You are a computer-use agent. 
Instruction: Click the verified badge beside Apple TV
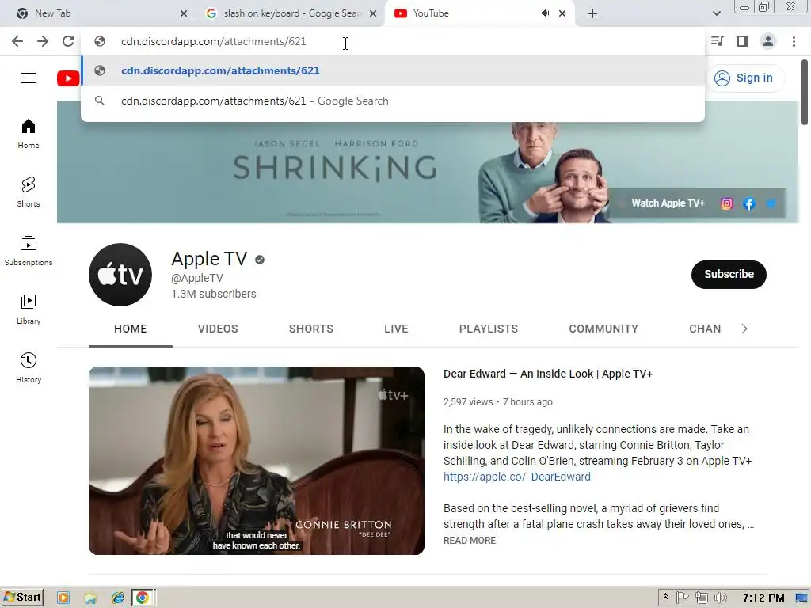[260, 260]
